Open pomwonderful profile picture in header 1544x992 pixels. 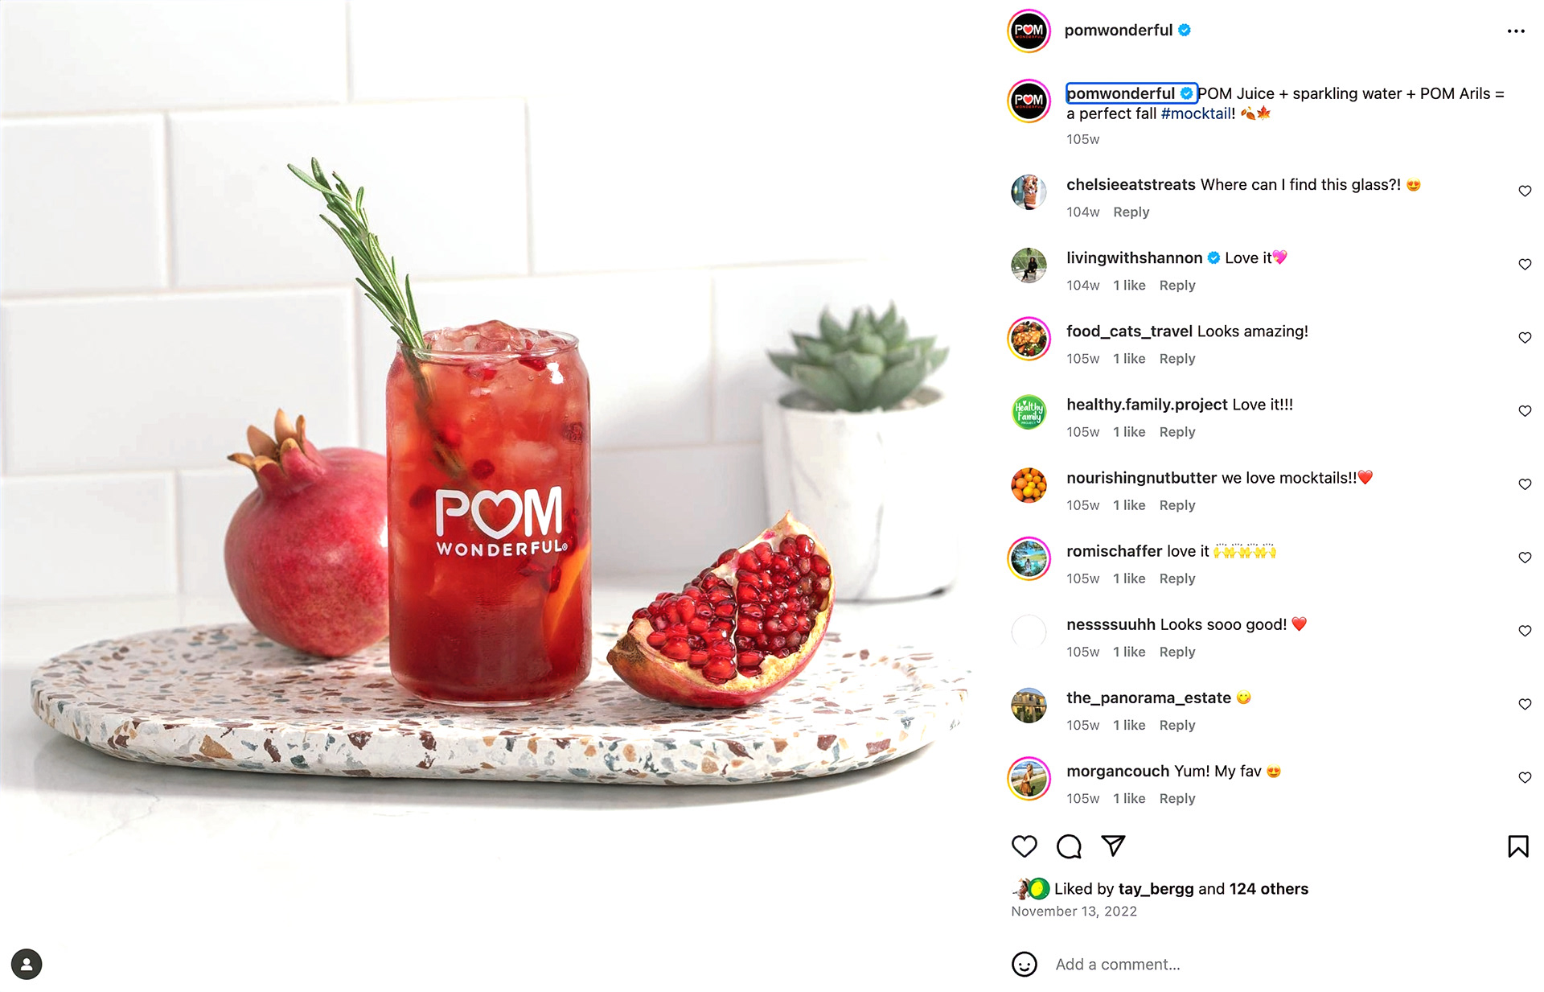(x=1029, y=31)
